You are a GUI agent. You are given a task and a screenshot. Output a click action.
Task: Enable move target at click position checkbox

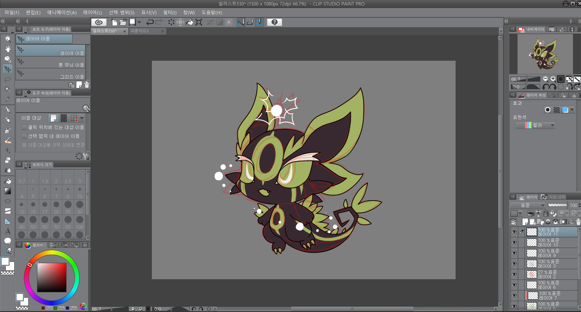pyautogui.click(x=24, y=127)
